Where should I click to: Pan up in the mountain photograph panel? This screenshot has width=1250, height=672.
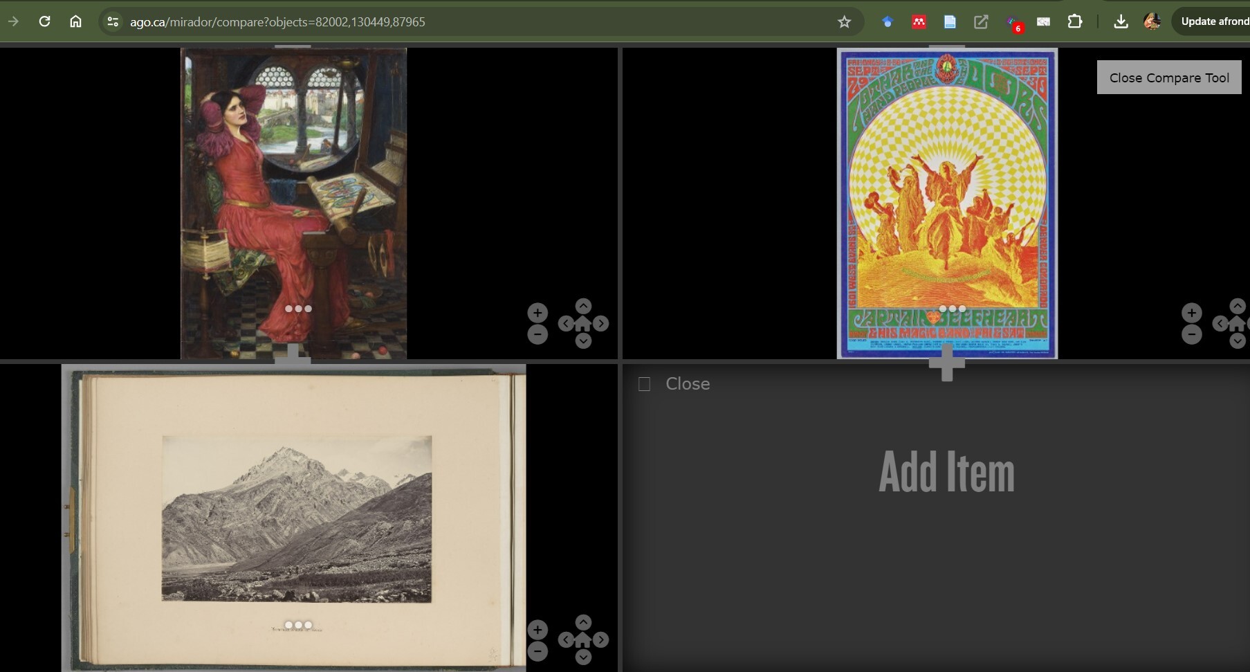[x=583, y=623]
